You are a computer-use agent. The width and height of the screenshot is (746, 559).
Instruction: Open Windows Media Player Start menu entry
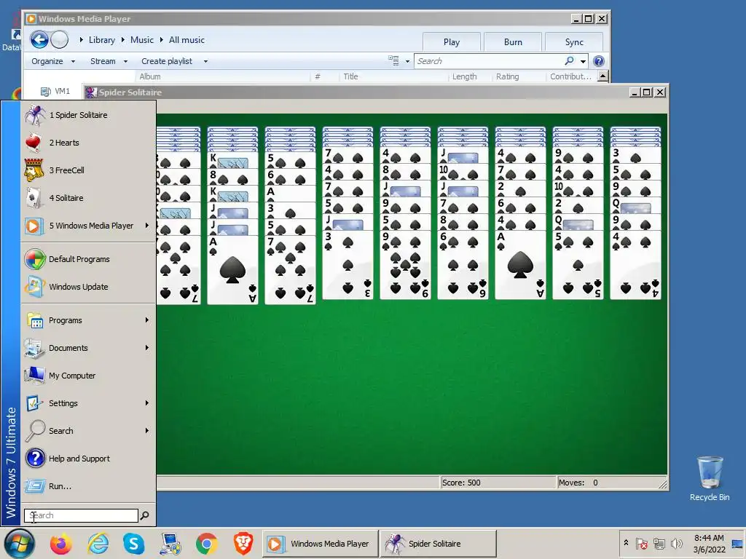(x=88, y=226)
